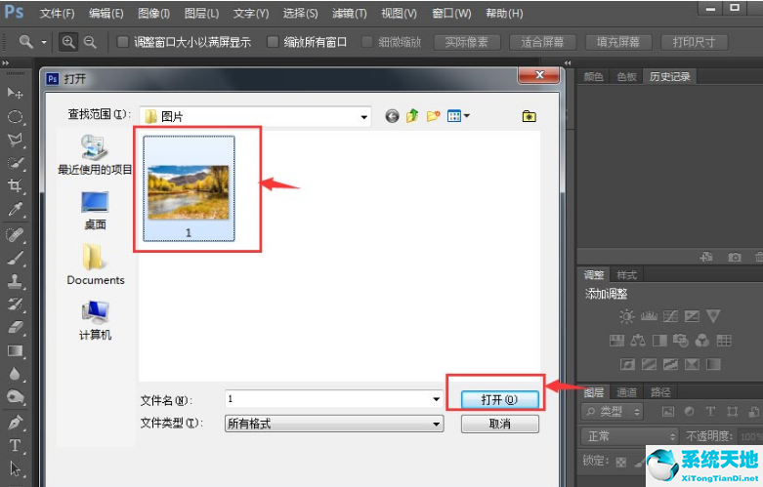Select the Path Selection tool
Image resolution: width=763 pixels, height=487 pixels.
[15, 468]
